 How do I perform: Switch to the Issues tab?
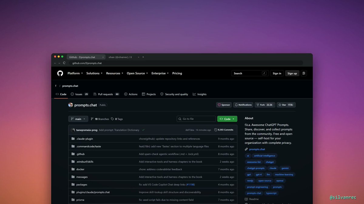[79, 94]
